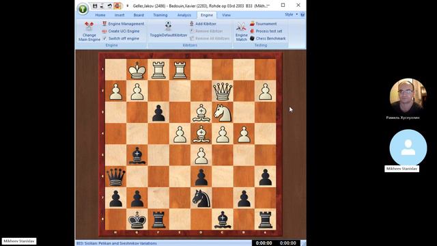Click the B33 Sicilian opening status text

tap(117, 243)
